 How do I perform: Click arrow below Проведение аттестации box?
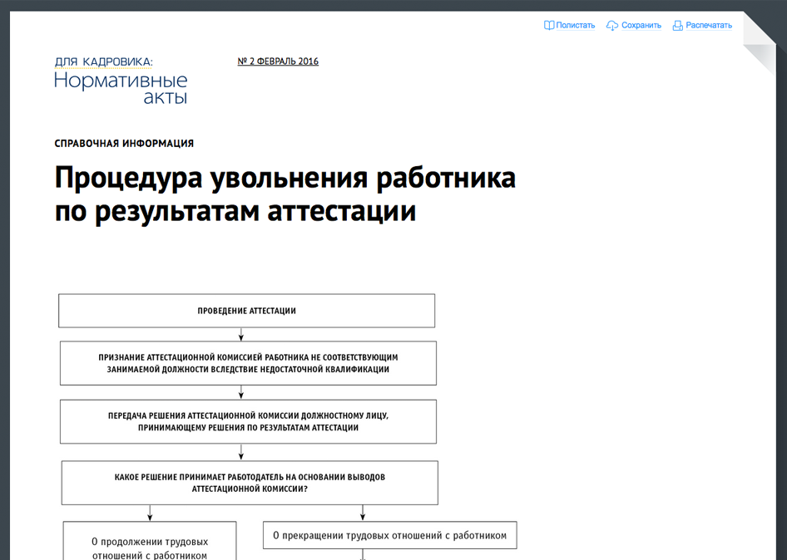click(x=241, y=334)
